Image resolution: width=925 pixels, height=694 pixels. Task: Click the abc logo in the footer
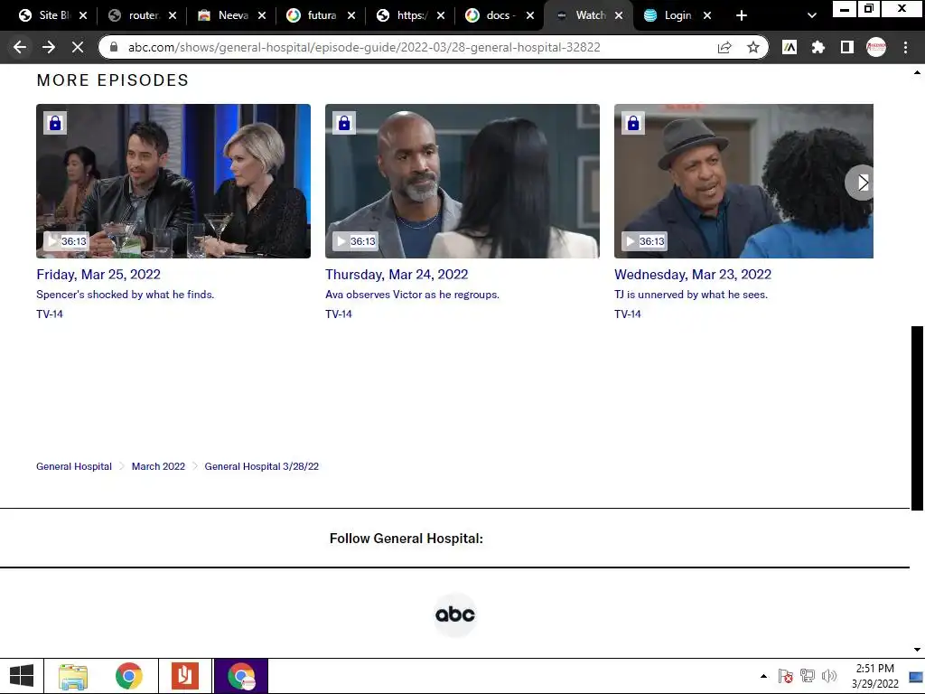[455, 614]
